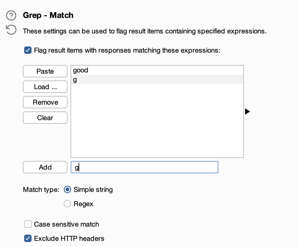
Task: Select the Regex match type
Action: coord(67,204)
